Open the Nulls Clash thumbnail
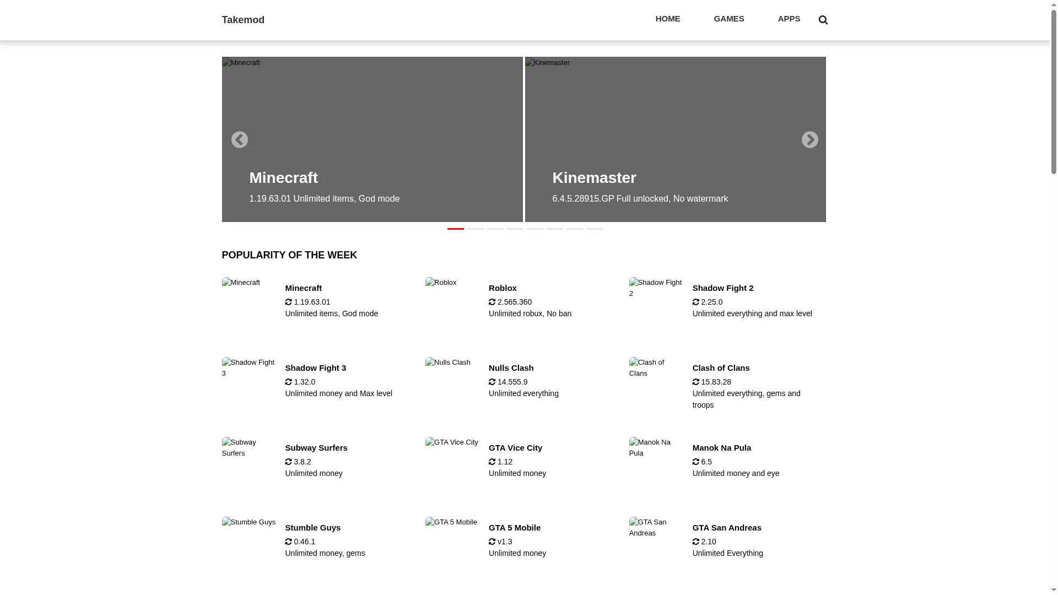 453,385
